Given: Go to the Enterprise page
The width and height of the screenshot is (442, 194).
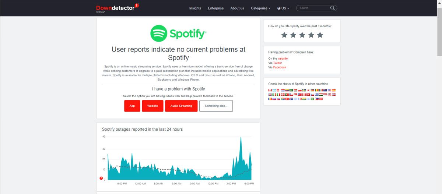Looking at the screenshot, I should 215,8.
